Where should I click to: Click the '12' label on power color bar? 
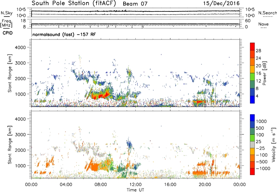tap(258, 81)
